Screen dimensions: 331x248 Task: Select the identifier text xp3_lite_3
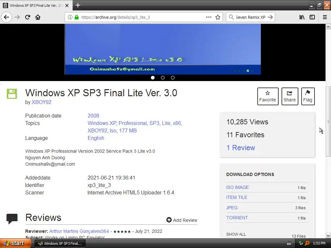coord(99,185)
